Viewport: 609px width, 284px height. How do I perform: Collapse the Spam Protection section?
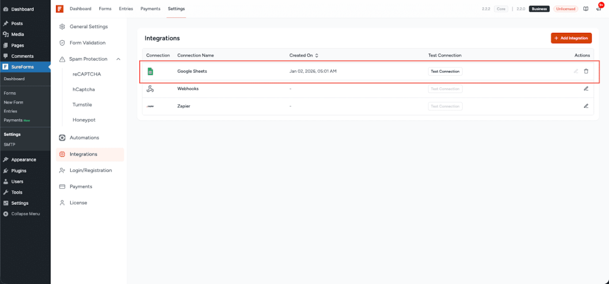[x=118, y=59]
